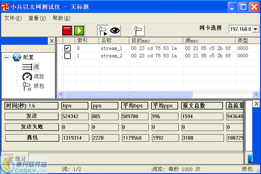Select the 配置 wrench globe icon
The height and width of the screenshot is (174, 261).
17,57
